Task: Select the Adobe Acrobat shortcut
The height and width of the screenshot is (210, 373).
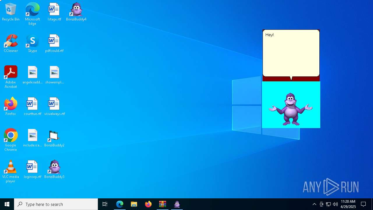Action: click(x=11, y=77)
